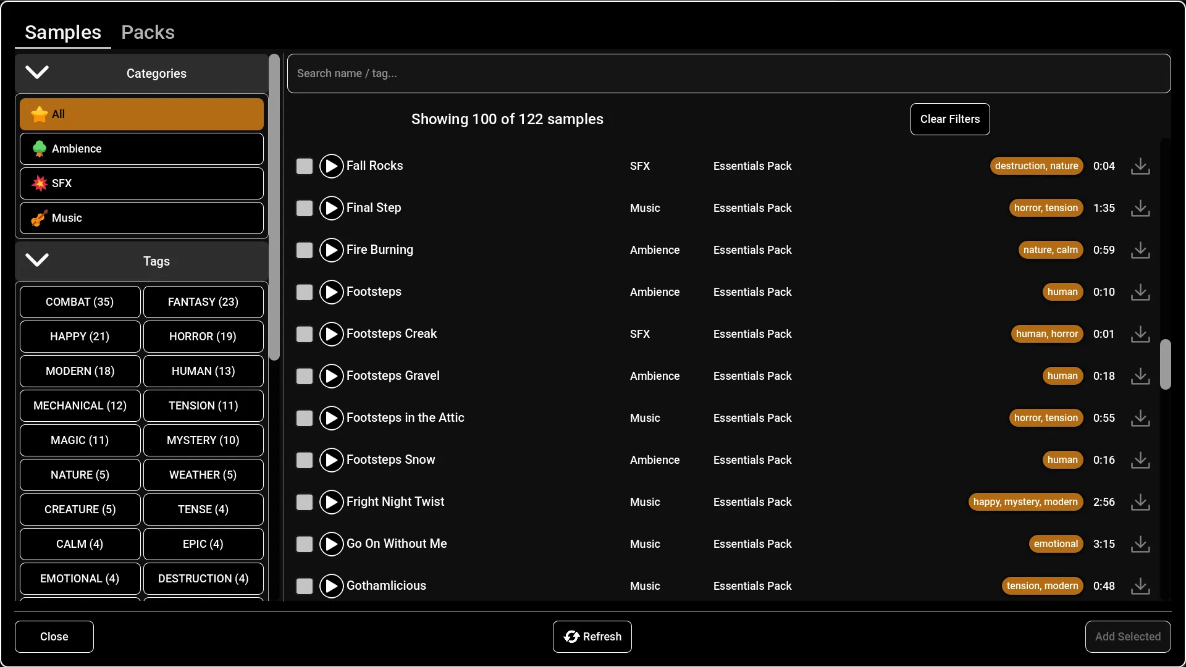Download the Footsteps Snow sample
1186x667 pixels.
click(1140, 460)
